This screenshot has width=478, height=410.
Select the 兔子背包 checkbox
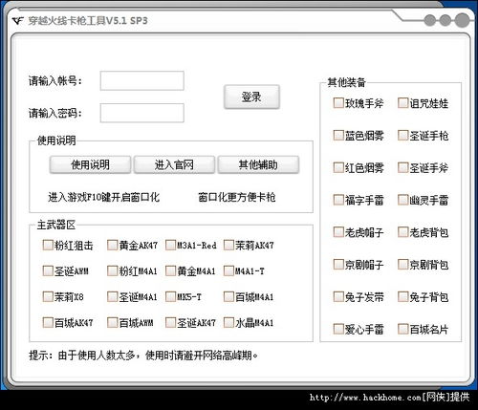(x=403, y=296)
